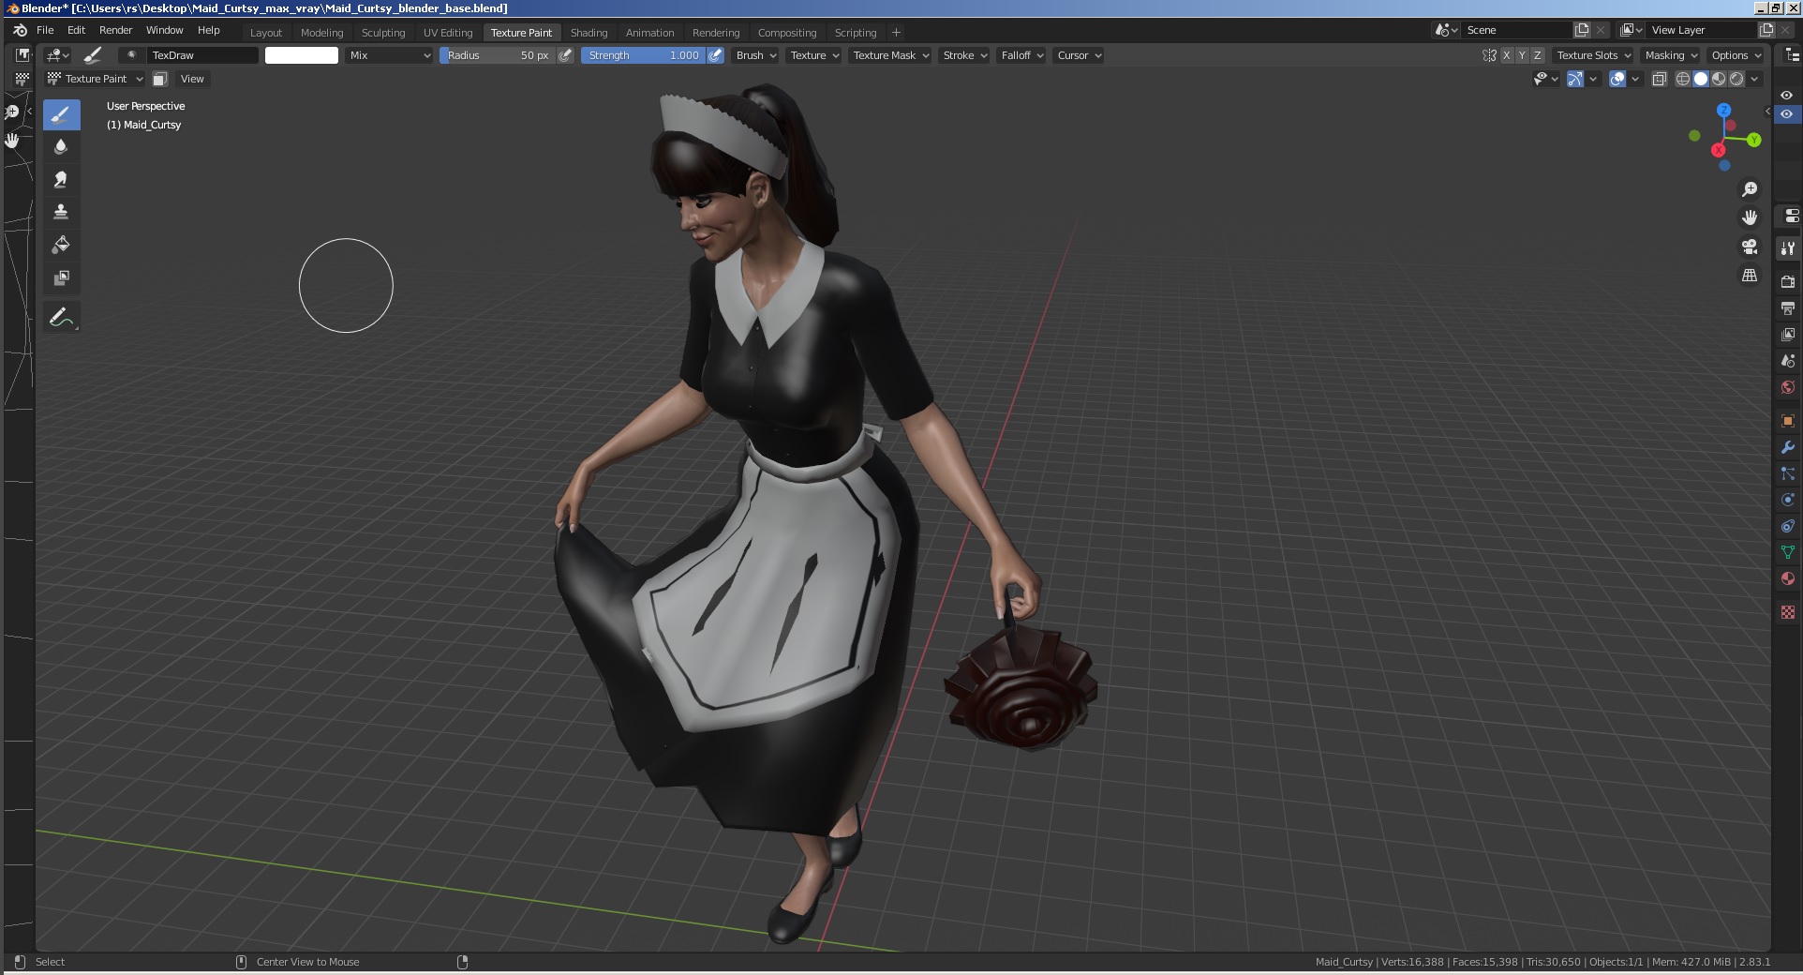
Task: Toggle Y axis mirror symmetry
Action: [1522, 55]
